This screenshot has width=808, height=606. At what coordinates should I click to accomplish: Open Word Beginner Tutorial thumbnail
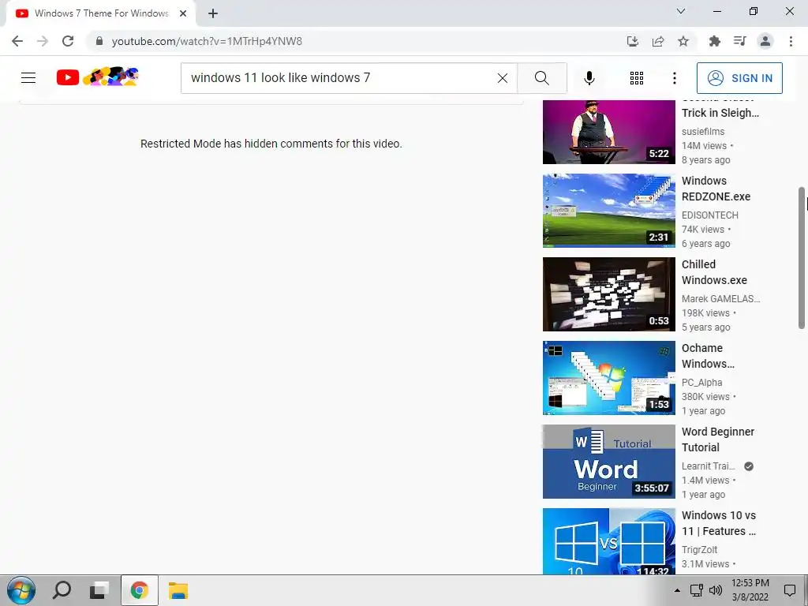click(x=608, y=461)
